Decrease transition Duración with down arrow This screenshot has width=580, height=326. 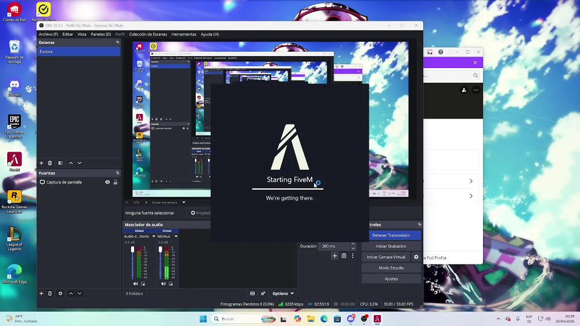pyautogui.click(x=353, y=248)
